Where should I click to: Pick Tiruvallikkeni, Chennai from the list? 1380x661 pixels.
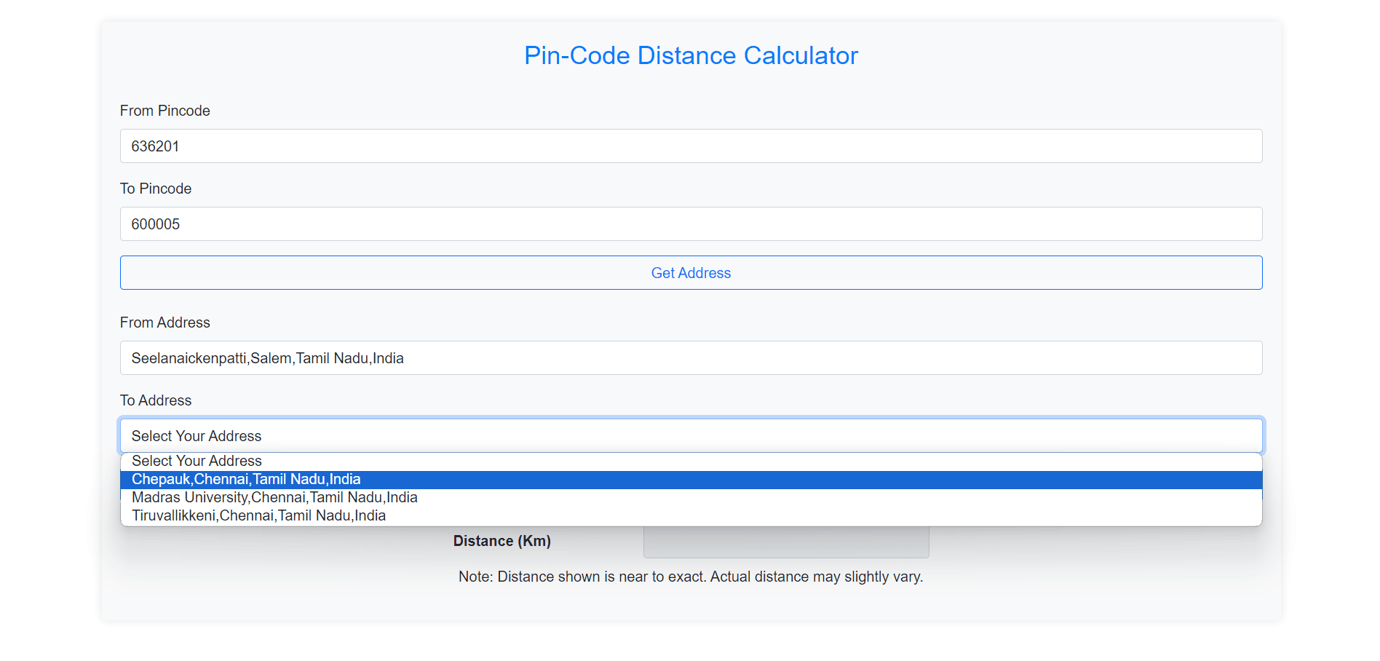click(258, 516)
